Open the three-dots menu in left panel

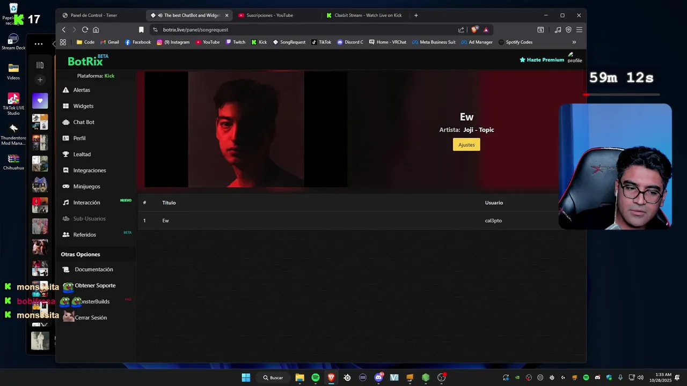(39, 44)
